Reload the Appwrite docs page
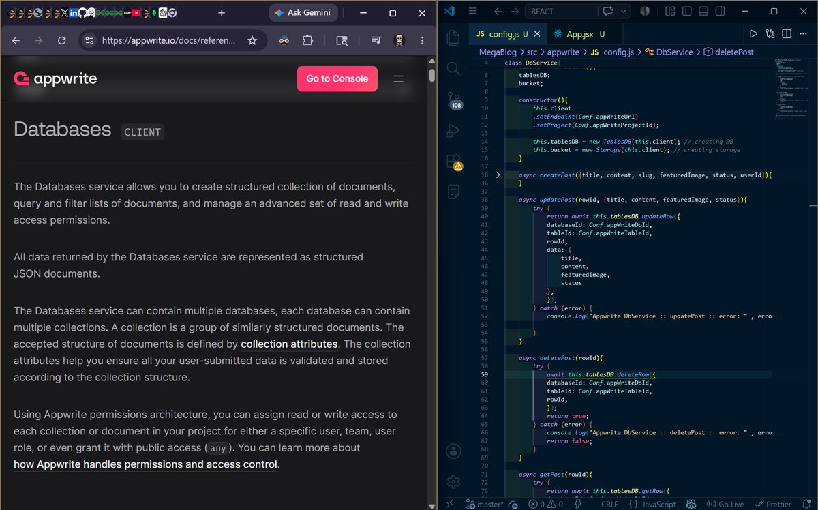818x510 pixels. tap(62, 41)
